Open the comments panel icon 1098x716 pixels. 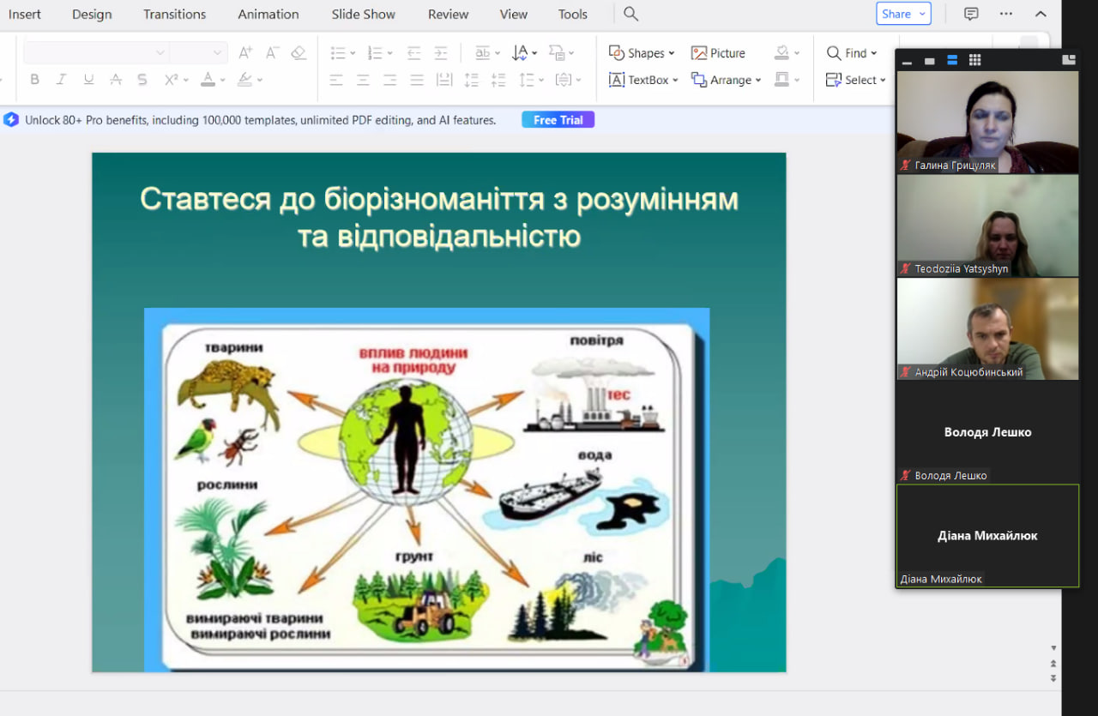coord(971,14)
